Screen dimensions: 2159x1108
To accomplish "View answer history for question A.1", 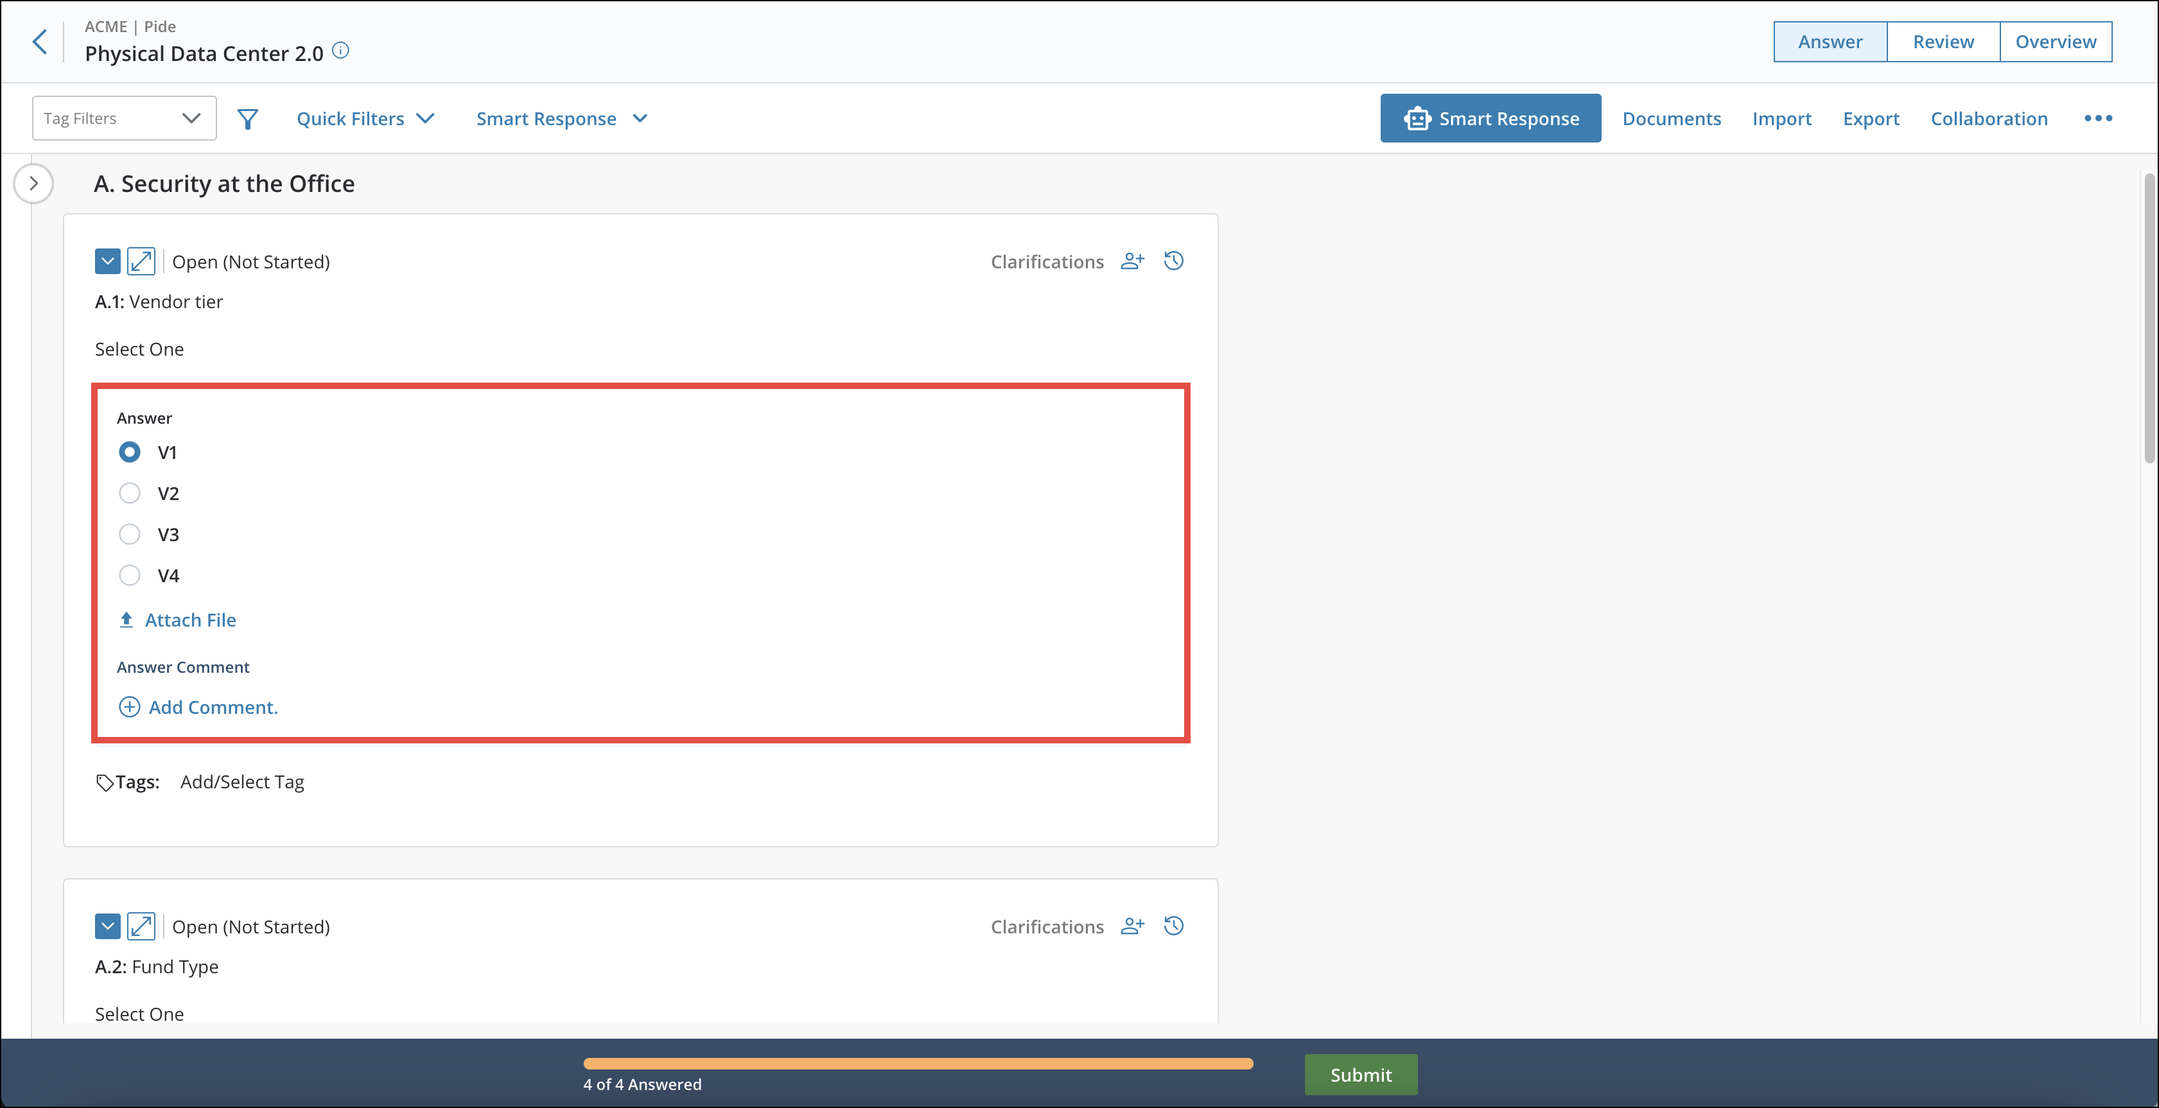I will pos(1173,261).
